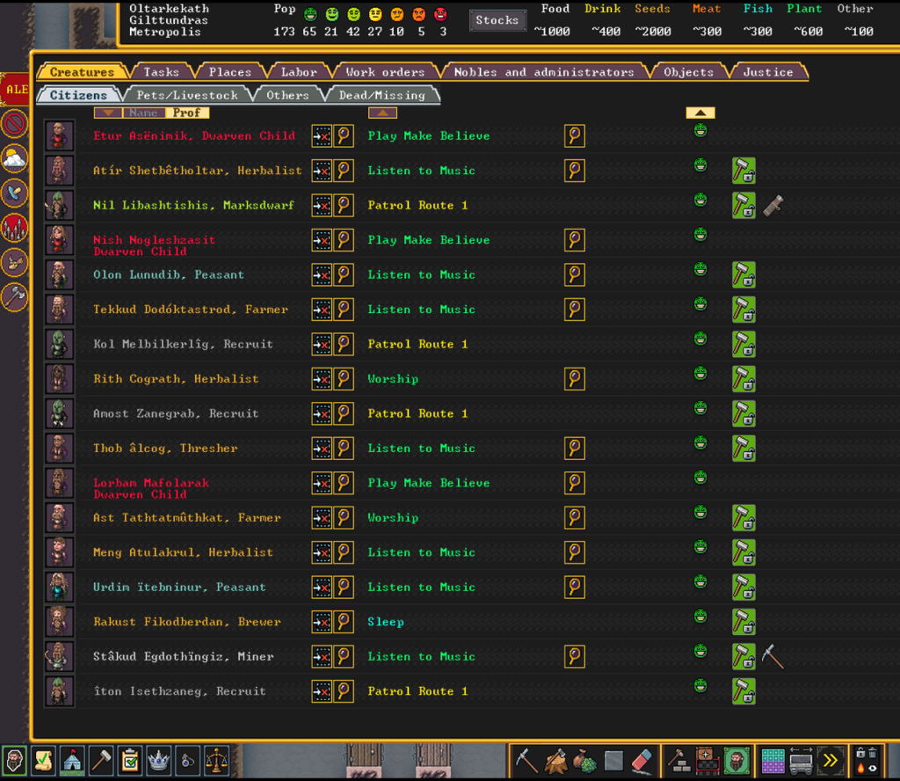
Task: Switch to the Tasks tab
Action: 162,72
